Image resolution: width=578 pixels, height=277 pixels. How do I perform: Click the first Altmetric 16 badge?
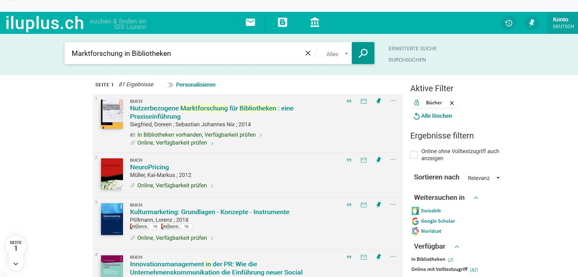tap(145, 227)
